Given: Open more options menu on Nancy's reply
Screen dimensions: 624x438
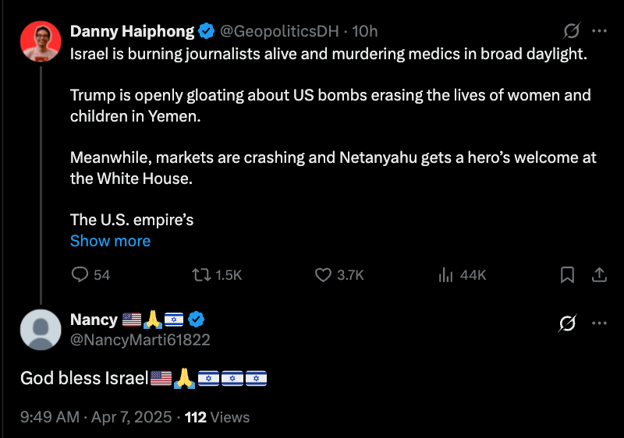Looking at the screenshot, I should [599, 323].
